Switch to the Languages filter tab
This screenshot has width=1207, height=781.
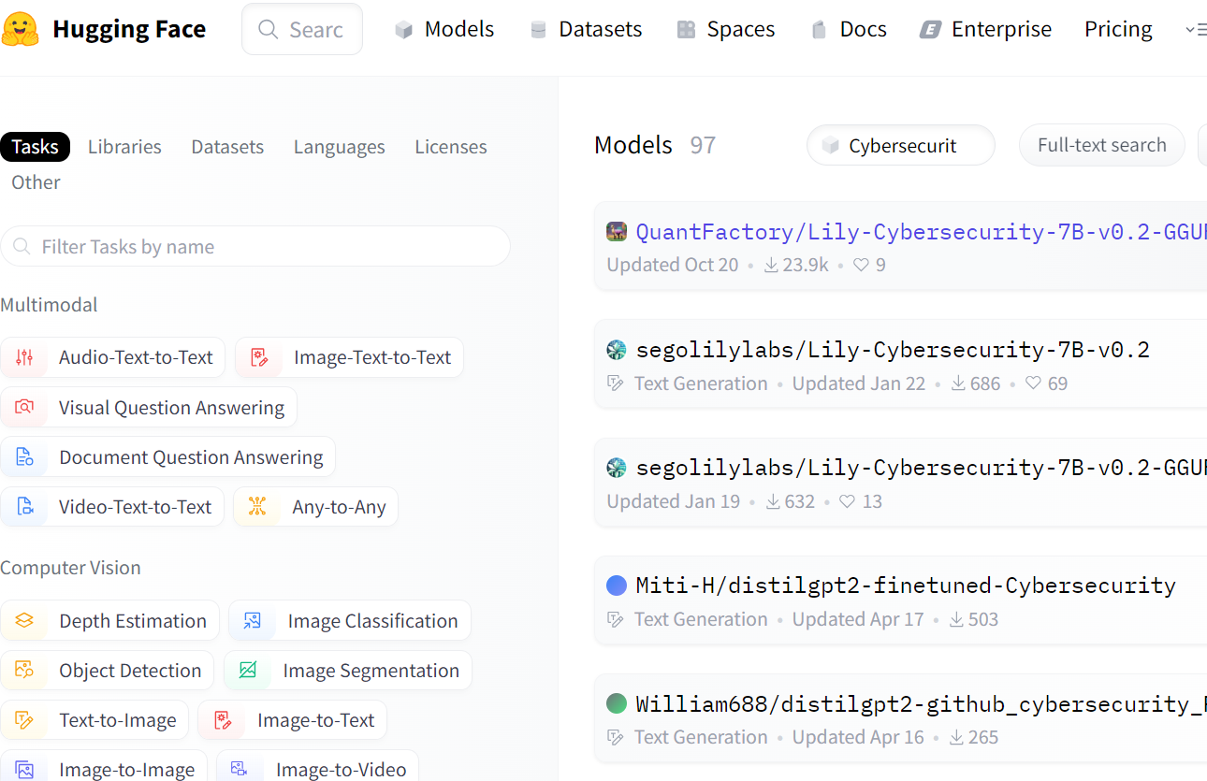pyautogui.click(x=339, y=147)
